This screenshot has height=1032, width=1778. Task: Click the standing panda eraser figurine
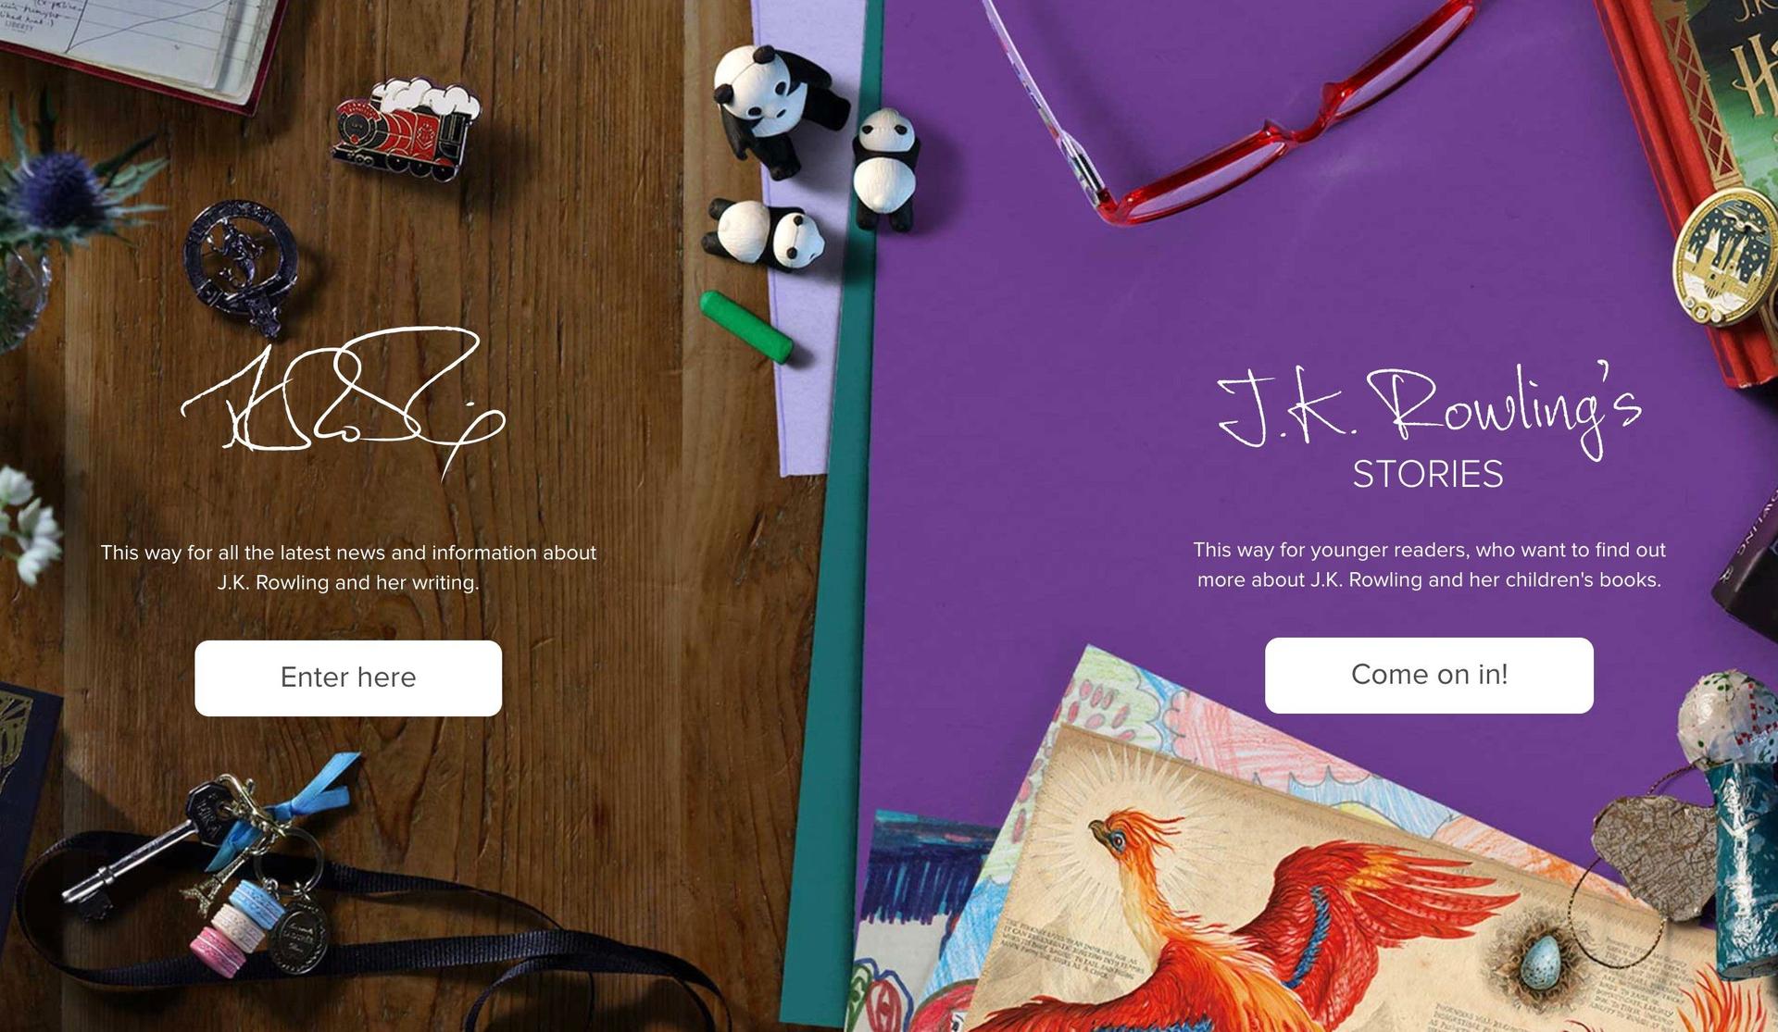coord(884,168)
